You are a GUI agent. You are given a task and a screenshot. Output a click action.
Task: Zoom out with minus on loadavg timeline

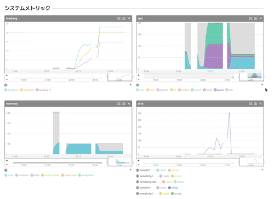coord(7,79)
